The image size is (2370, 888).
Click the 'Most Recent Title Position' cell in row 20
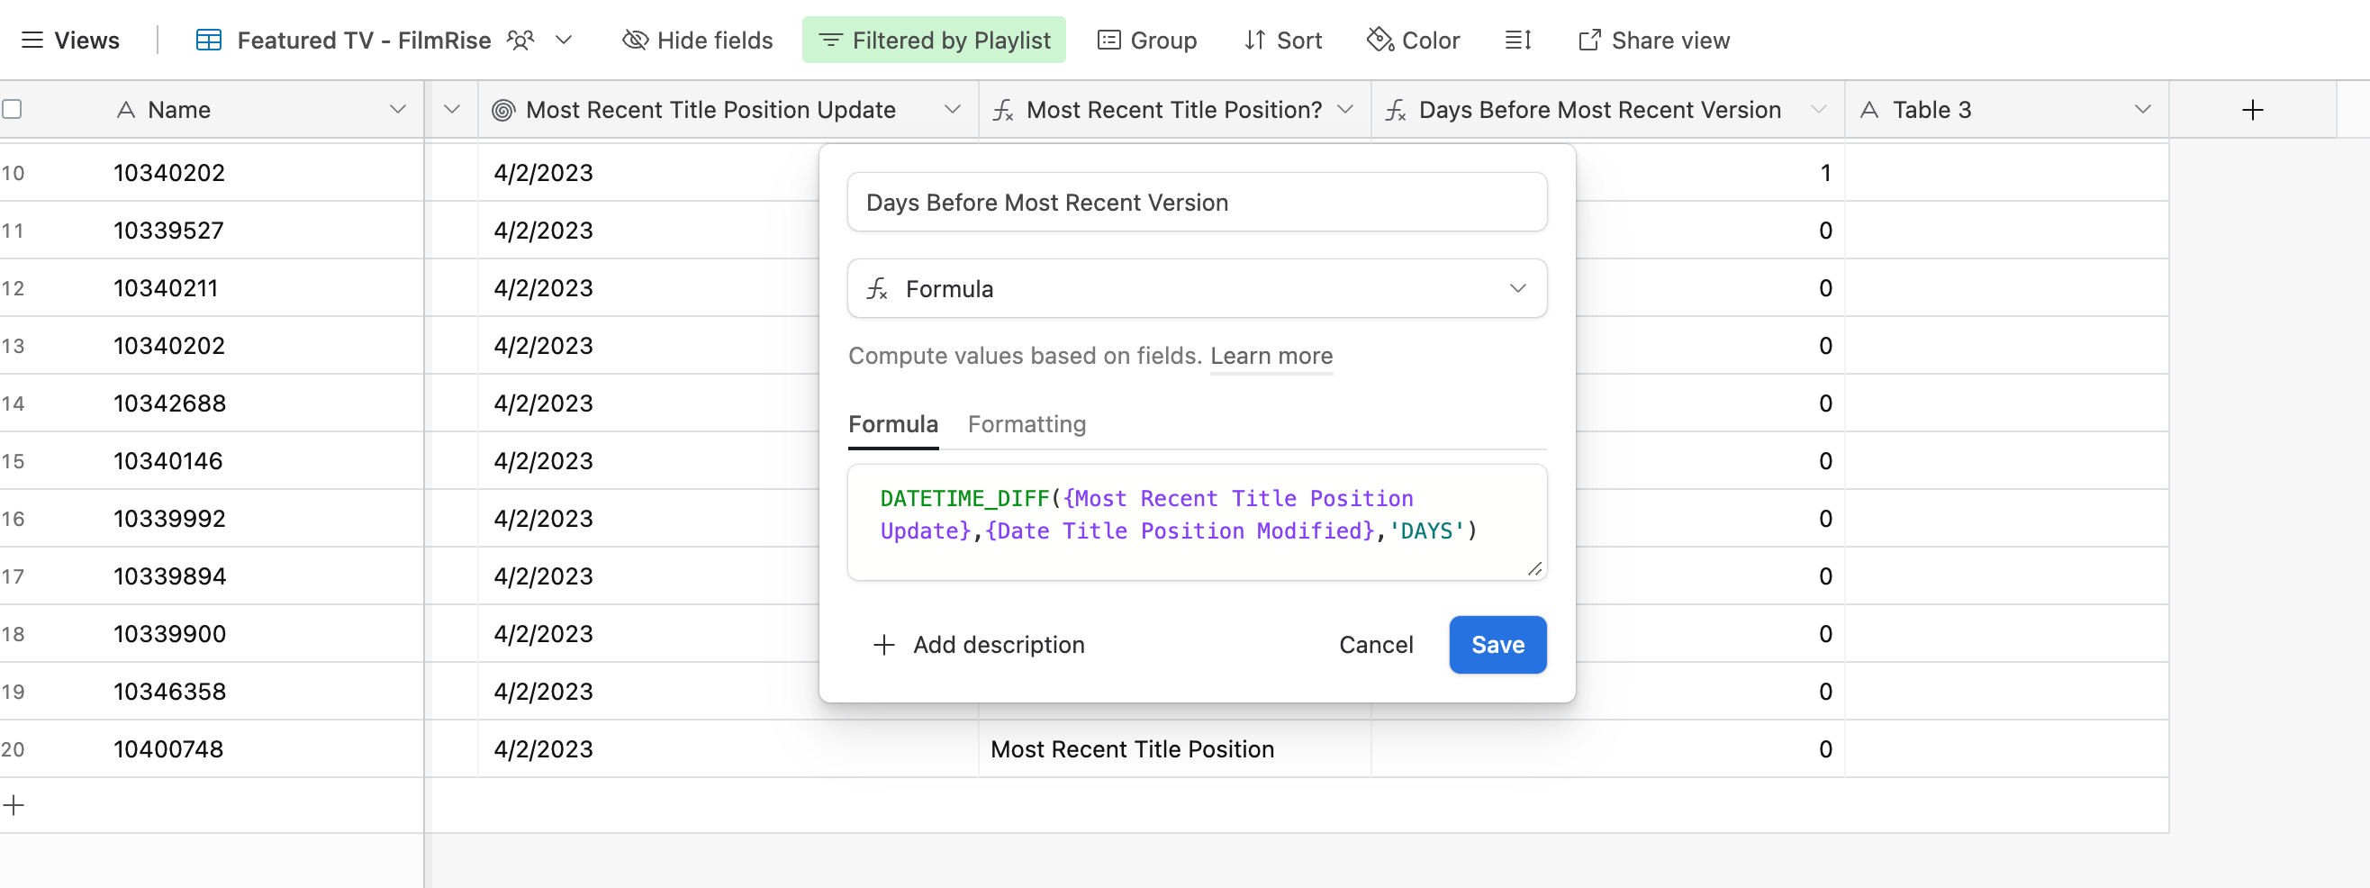(x=1175, y=749)
